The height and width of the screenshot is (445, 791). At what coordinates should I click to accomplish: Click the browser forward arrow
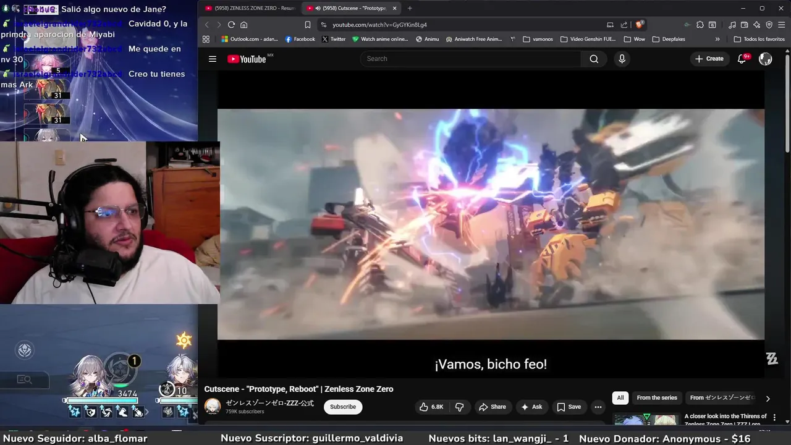(219, 25)
